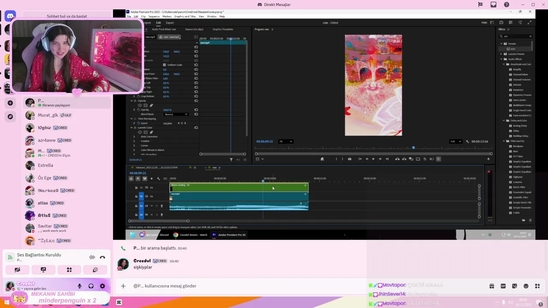548x308 pixels.
Task: Click Program monitor playhead on scrub bar
Action: pos(413,148)
